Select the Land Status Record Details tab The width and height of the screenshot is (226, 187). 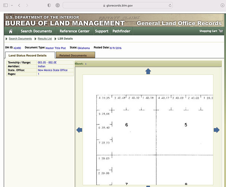(x=30, y=55)
